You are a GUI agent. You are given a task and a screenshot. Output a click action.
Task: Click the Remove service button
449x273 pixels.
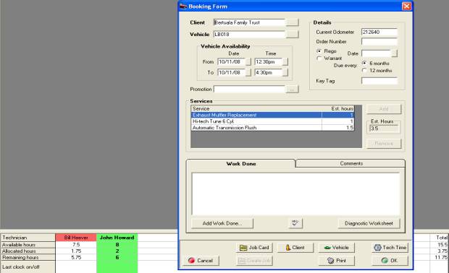pyautogui.click(x=384, y=143)
